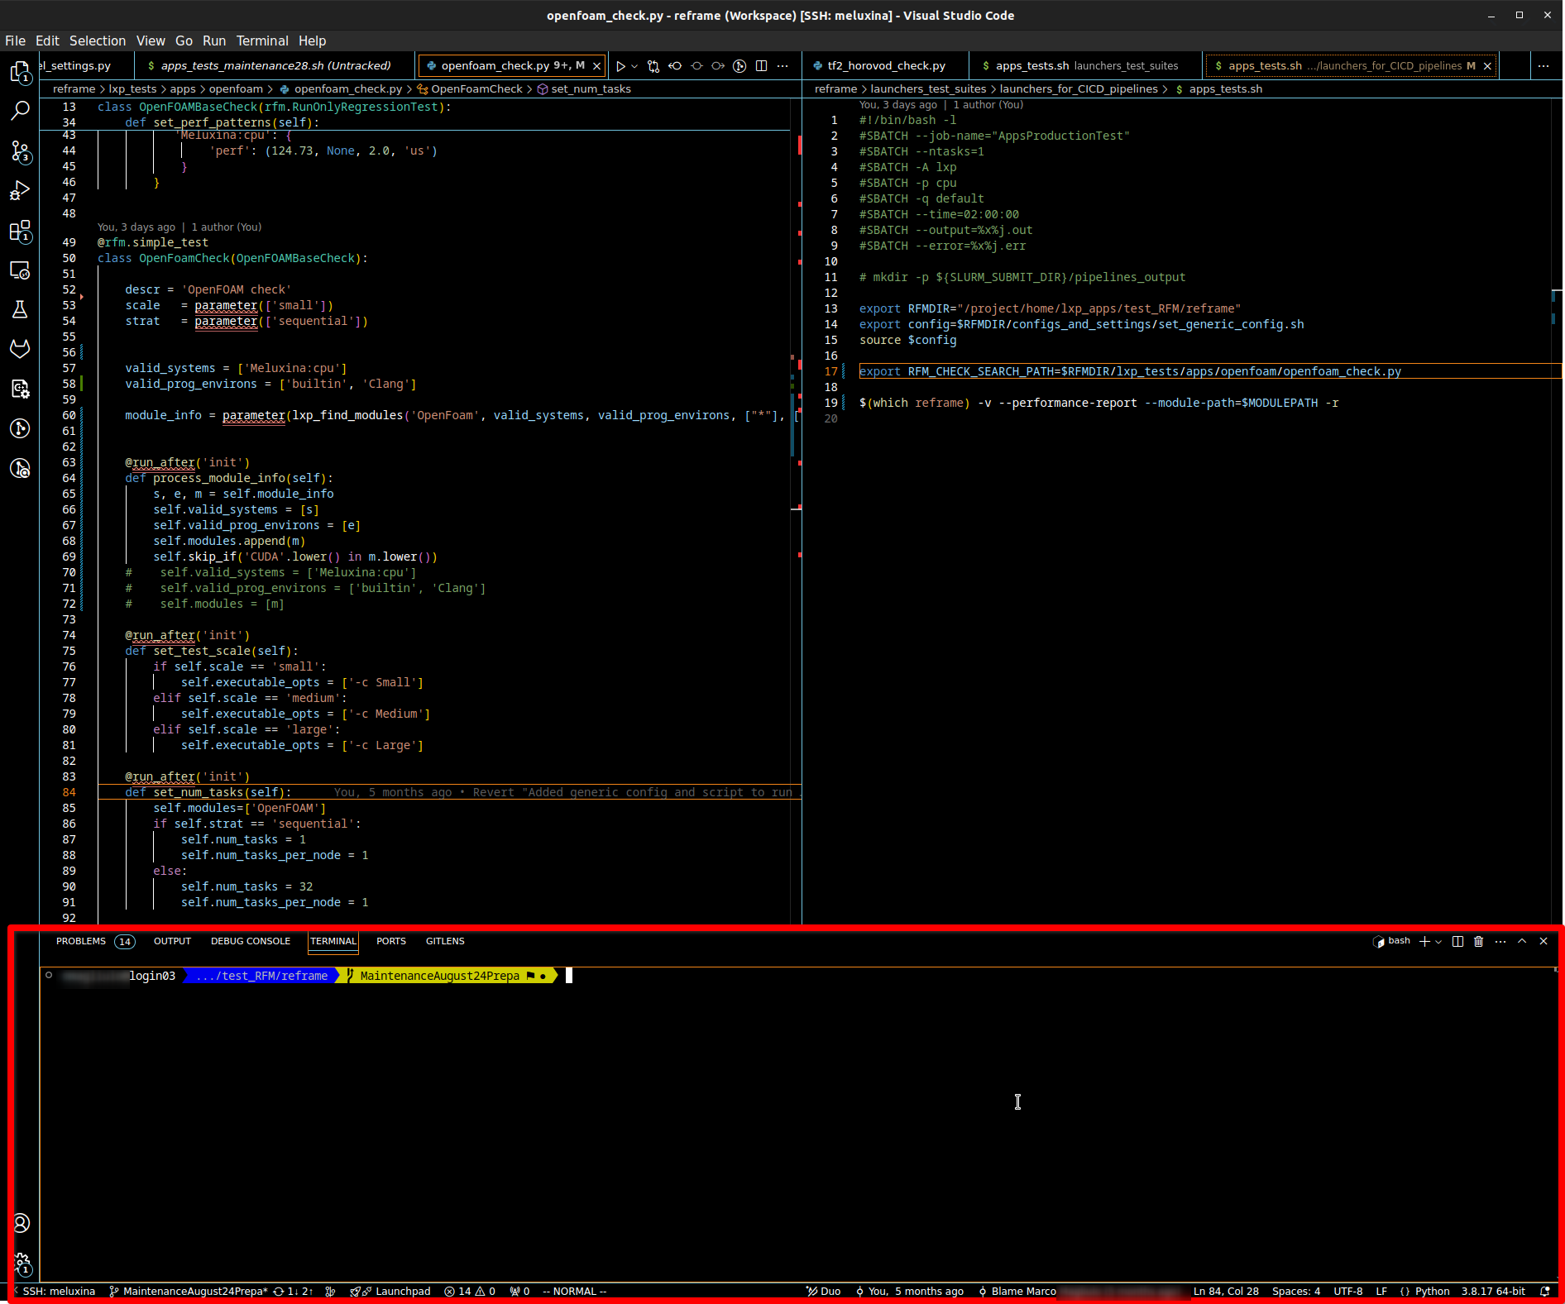The image size is (1565, 1304).
Task: Click the Launchpad status bar item
Action: pyautogui.click(x=390, y=1291)
